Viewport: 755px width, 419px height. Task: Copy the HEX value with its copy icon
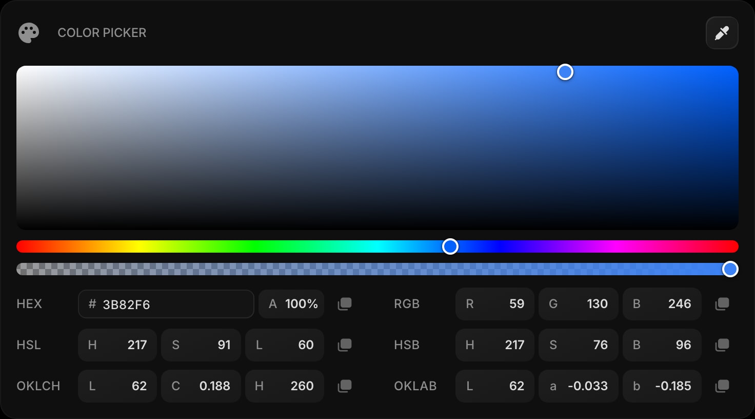coord(345,304)
